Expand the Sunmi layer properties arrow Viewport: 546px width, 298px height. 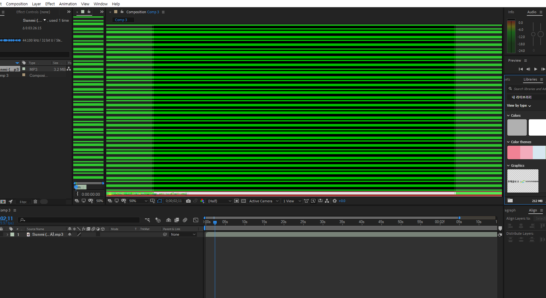7,234
